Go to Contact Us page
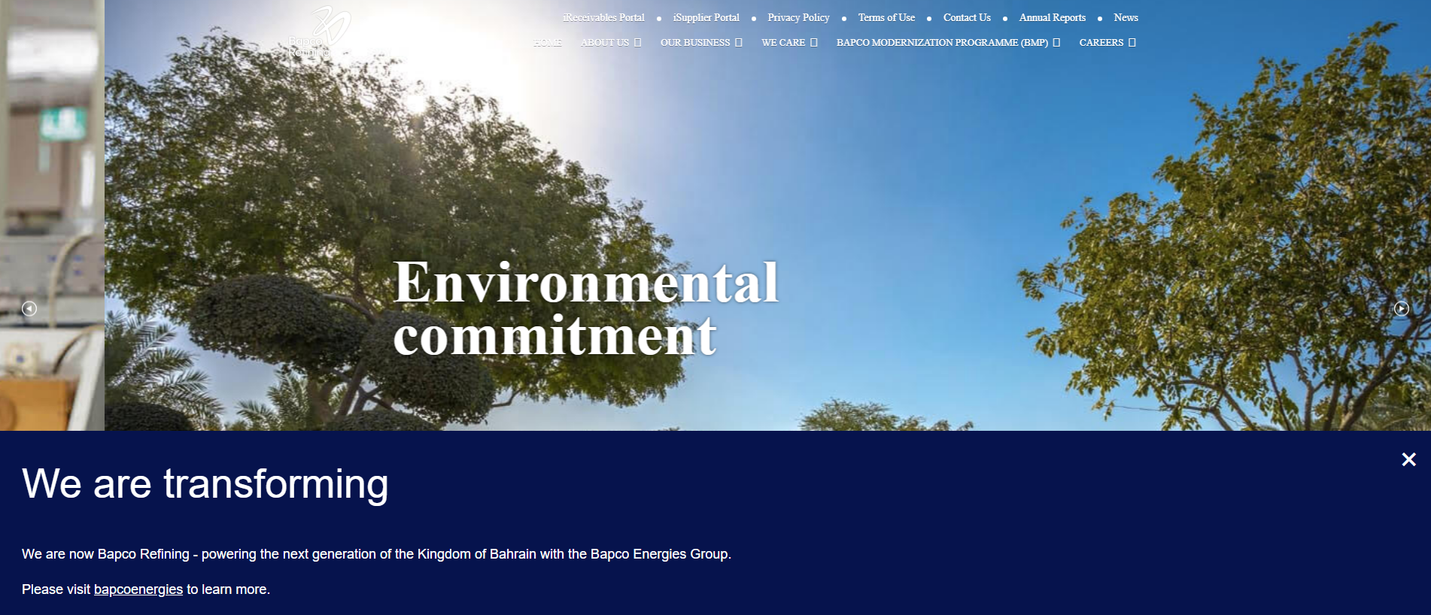The image size is (1431, 615). tap(967, 17)
